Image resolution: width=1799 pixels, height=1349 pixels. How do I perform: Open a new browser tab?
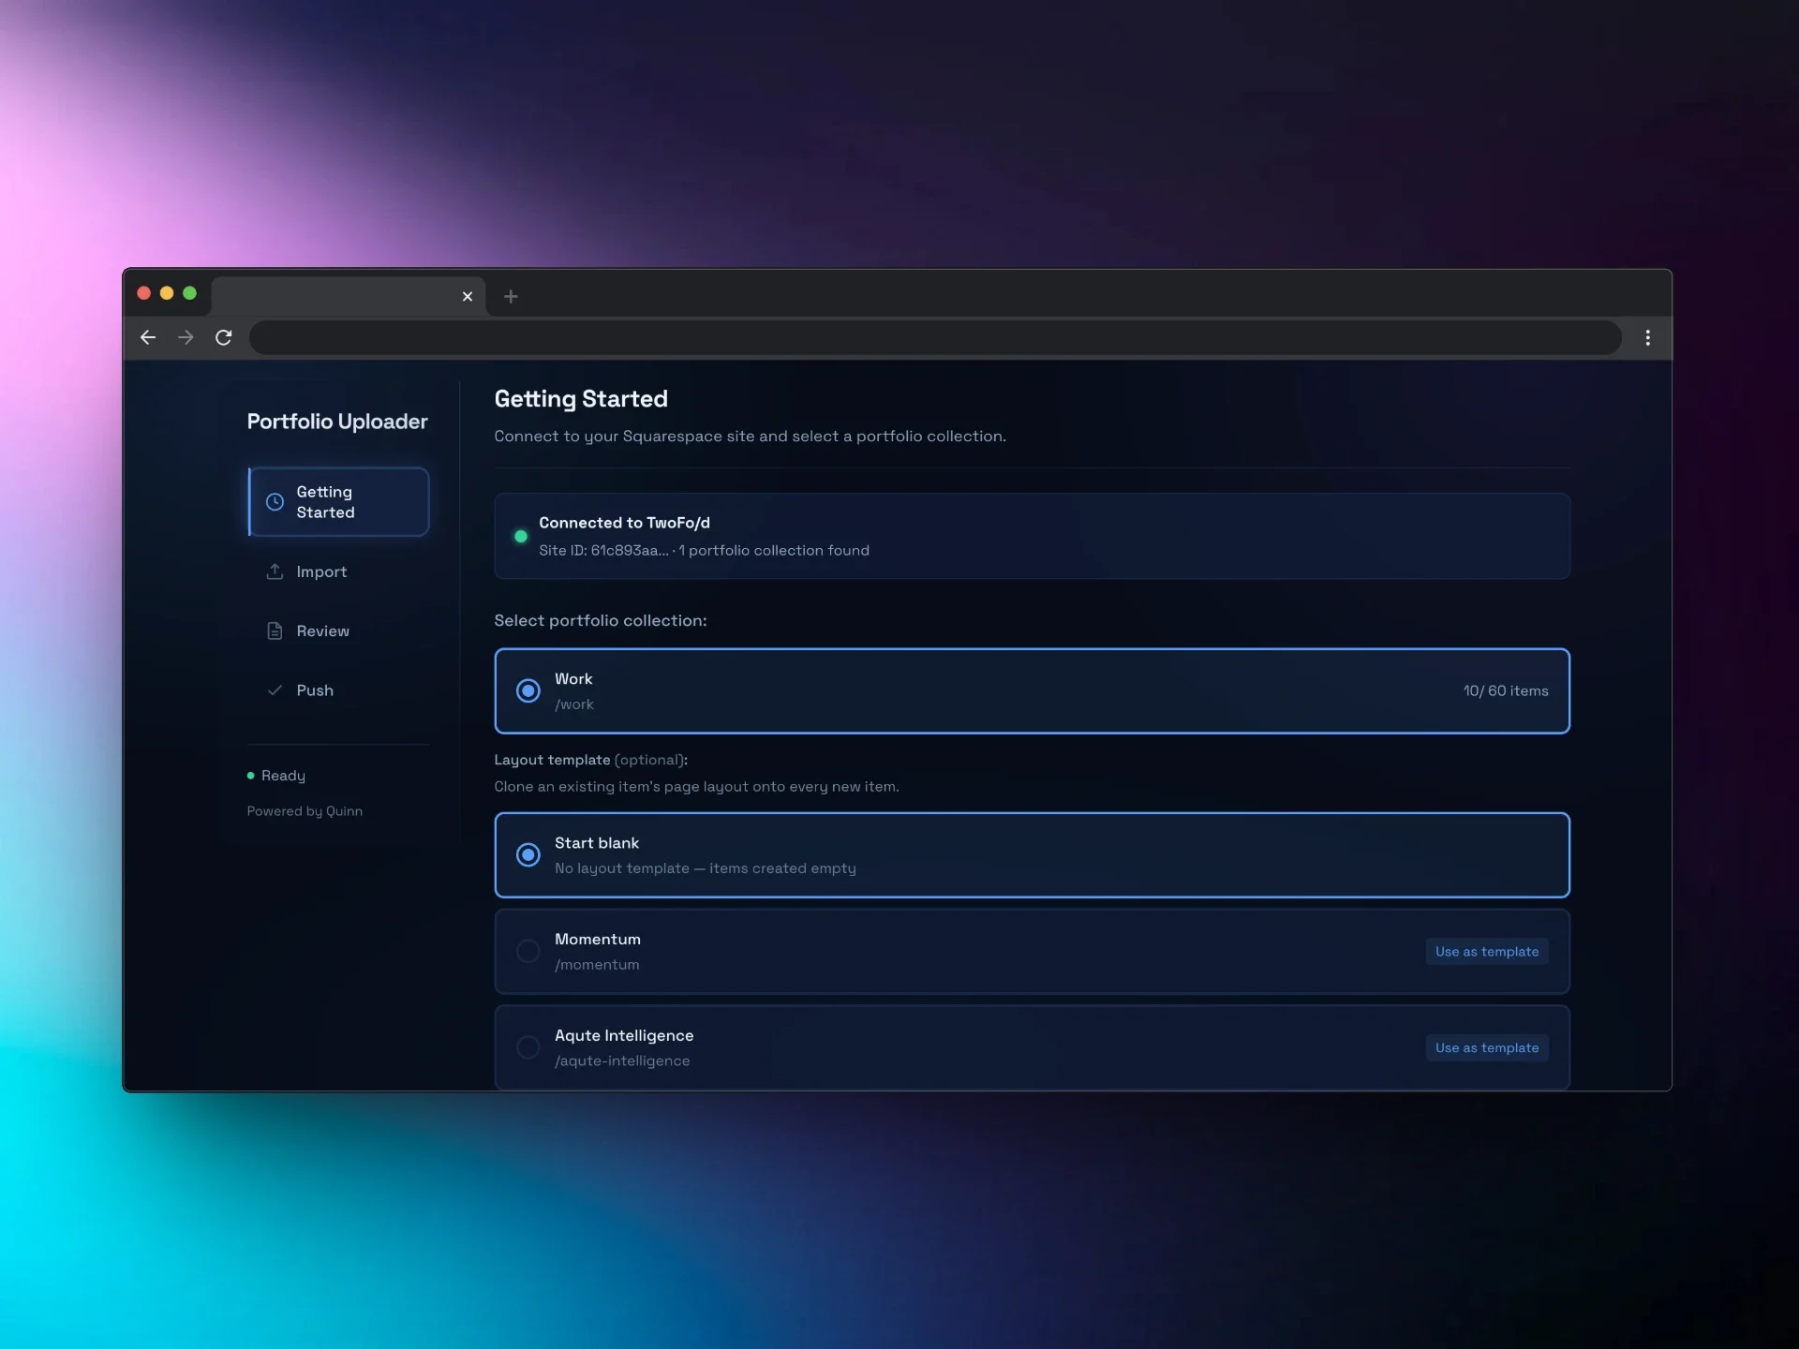(x=511, y=297)
